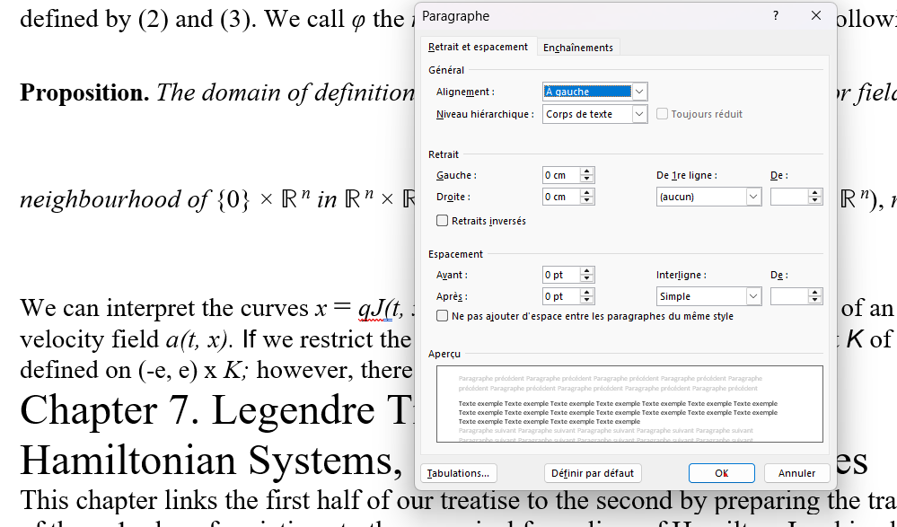
Task: Enable the Retraits inversés checkbox
Action: click(442, 221)
